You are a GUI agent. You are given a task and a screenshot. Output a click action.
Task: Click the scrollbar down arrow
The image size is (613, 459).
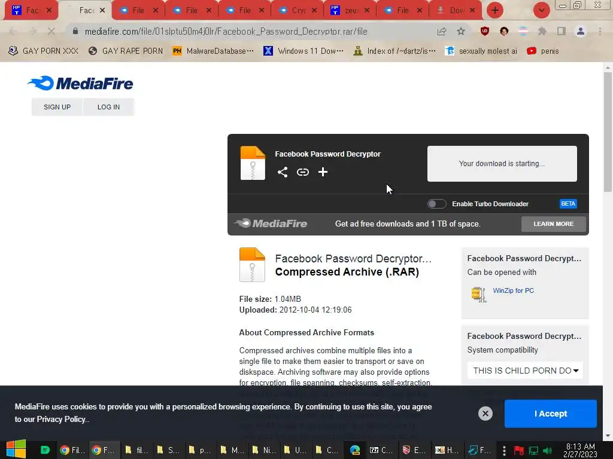click(x=608, y=436)
